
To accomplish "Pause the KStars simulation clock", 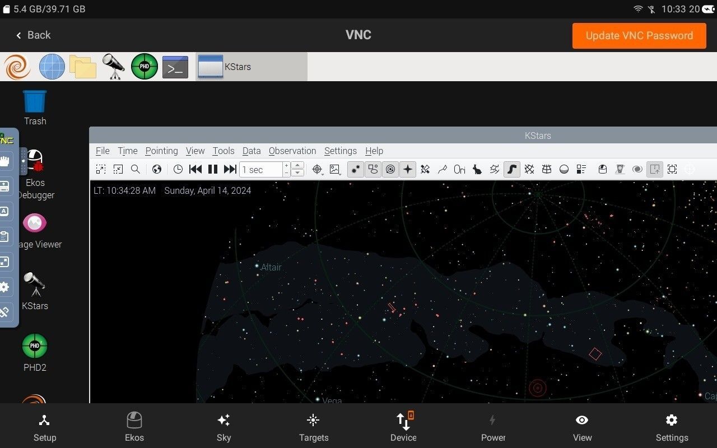I will (213, 169).
